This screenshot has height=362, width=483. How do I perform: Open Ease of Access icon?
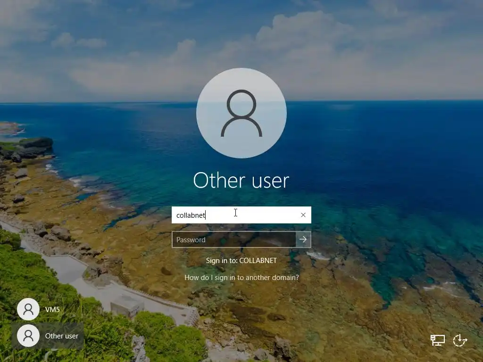pos(460,340)
